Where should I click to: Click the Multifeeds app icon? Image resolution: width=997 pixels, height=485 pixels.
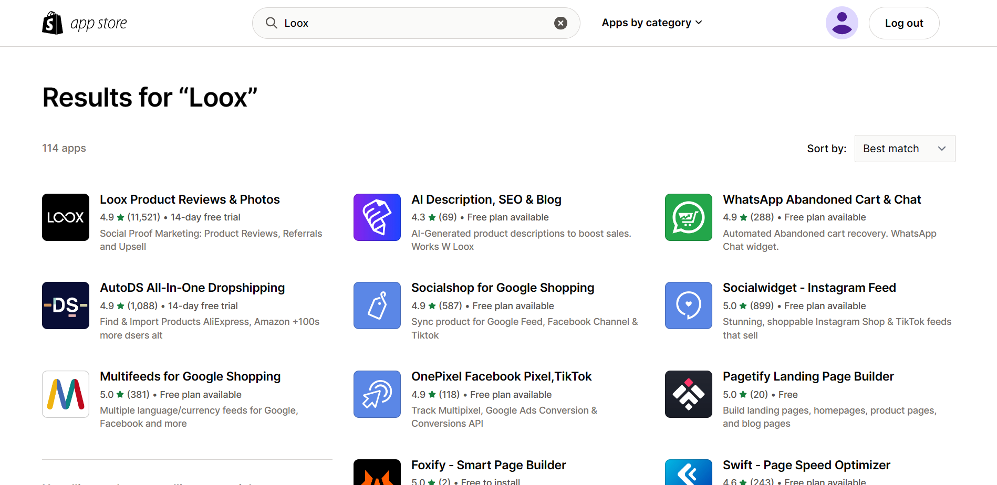(x=66, y=394)
